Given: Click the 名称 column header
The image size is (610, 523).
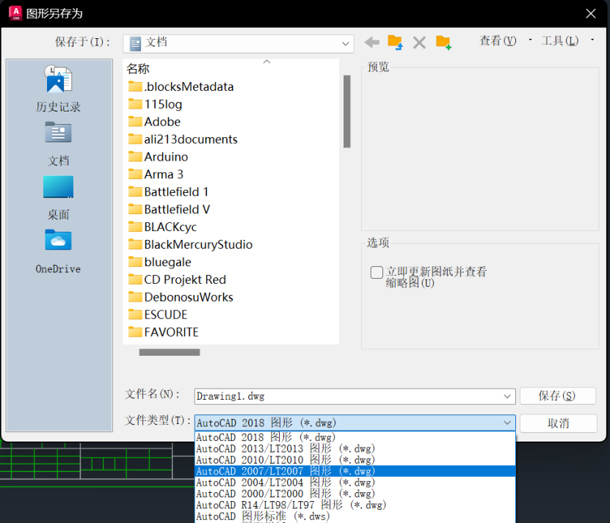Looking at the screenshot, I should (138, 68).
